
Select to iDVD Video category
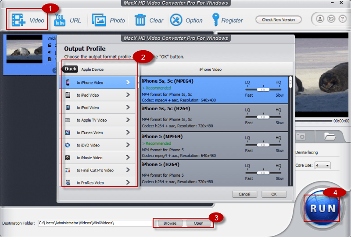tap(97, 145)
